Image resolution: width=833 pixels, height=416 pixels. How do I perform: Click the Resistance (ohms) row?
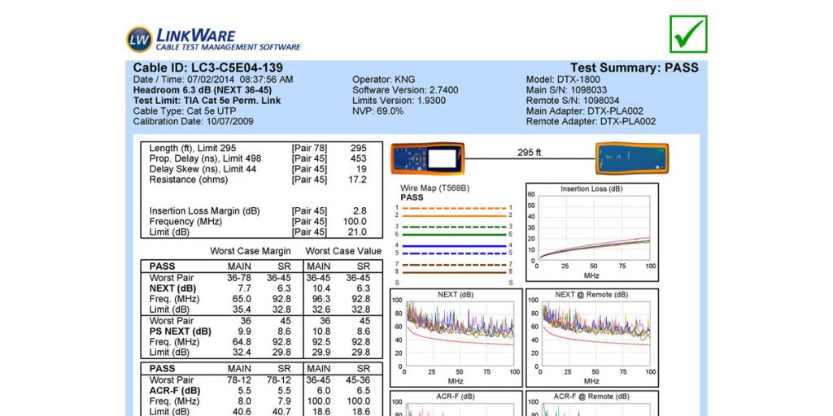pyautogui.click(x=258, y=180)
